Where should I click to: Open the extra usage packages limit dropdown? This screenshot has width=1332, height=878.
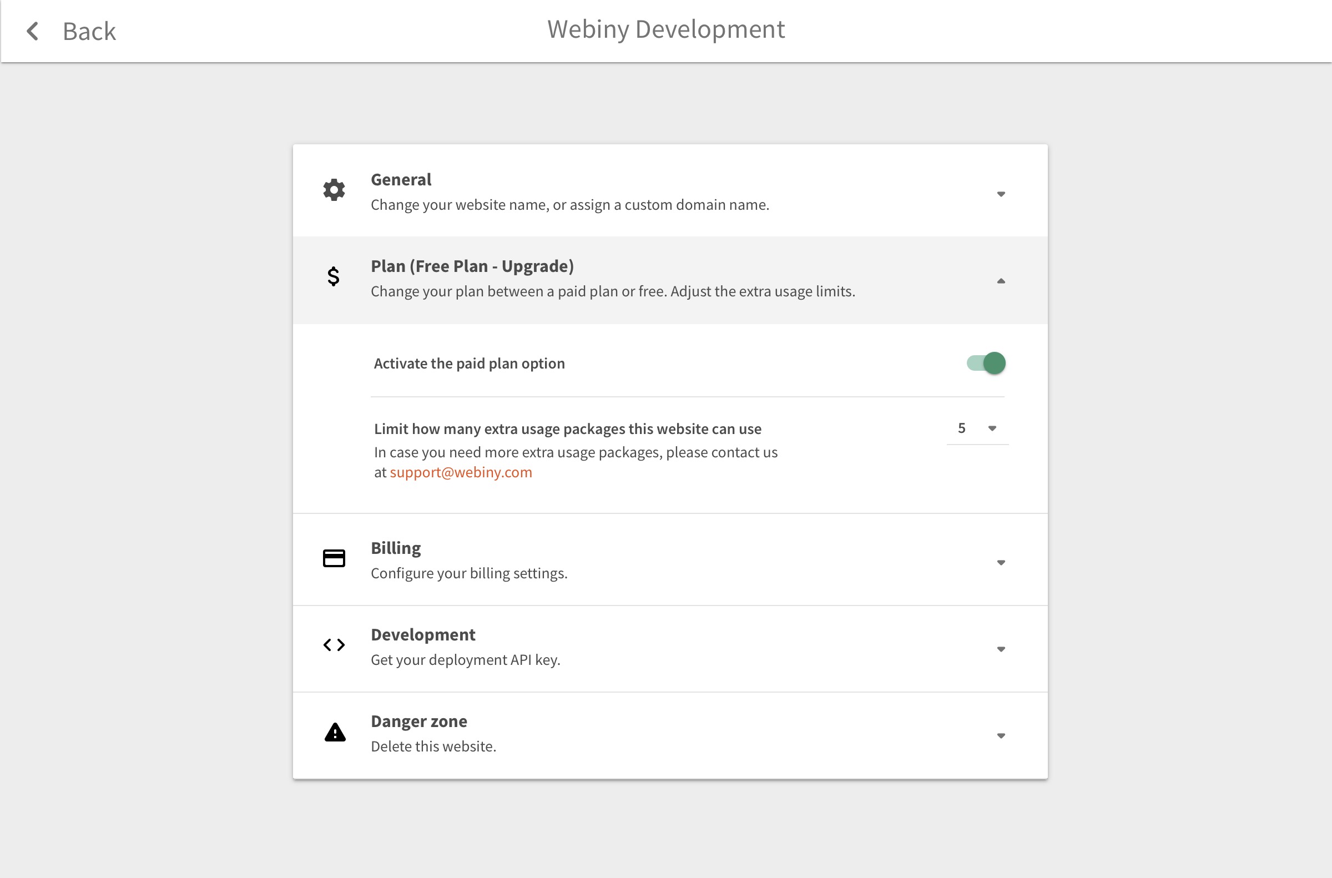point(977,429)
